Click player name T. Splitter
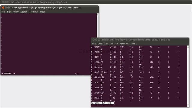 click(x=98, y=82)
